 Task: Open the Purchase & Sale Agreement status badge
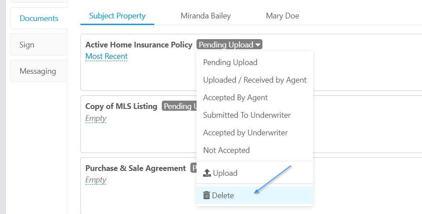(x=193, y=168)
